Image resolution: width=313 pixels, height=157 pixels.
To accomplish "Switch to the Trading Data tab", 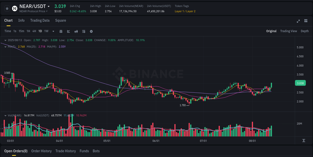I will pos(40,20).
